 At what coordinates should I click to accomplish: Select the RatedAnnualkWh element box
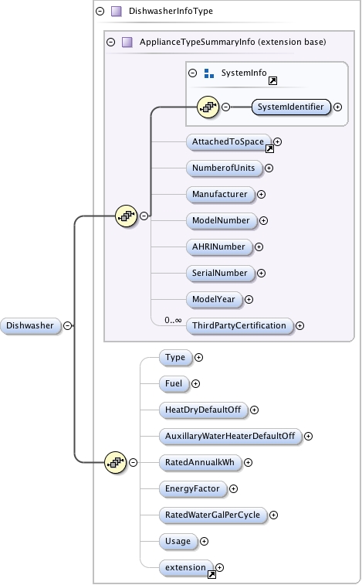pos(200,463)
